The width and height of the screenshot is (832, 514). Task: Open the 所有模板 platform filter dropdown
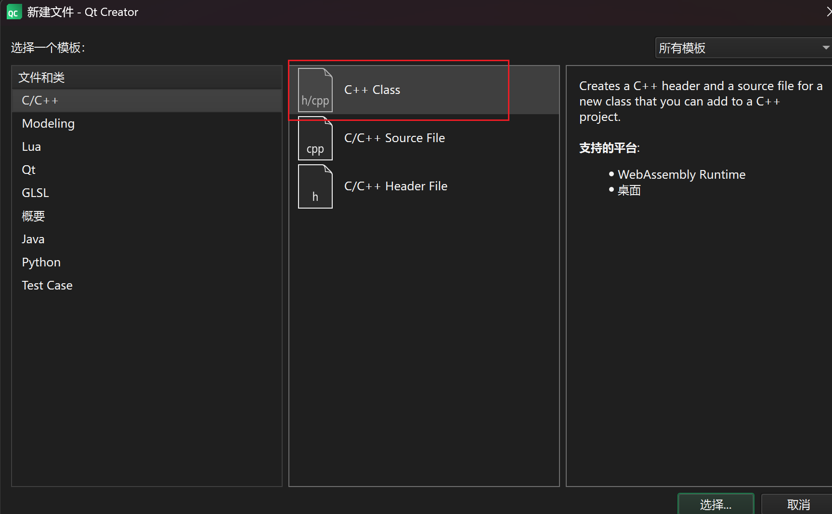744,48
